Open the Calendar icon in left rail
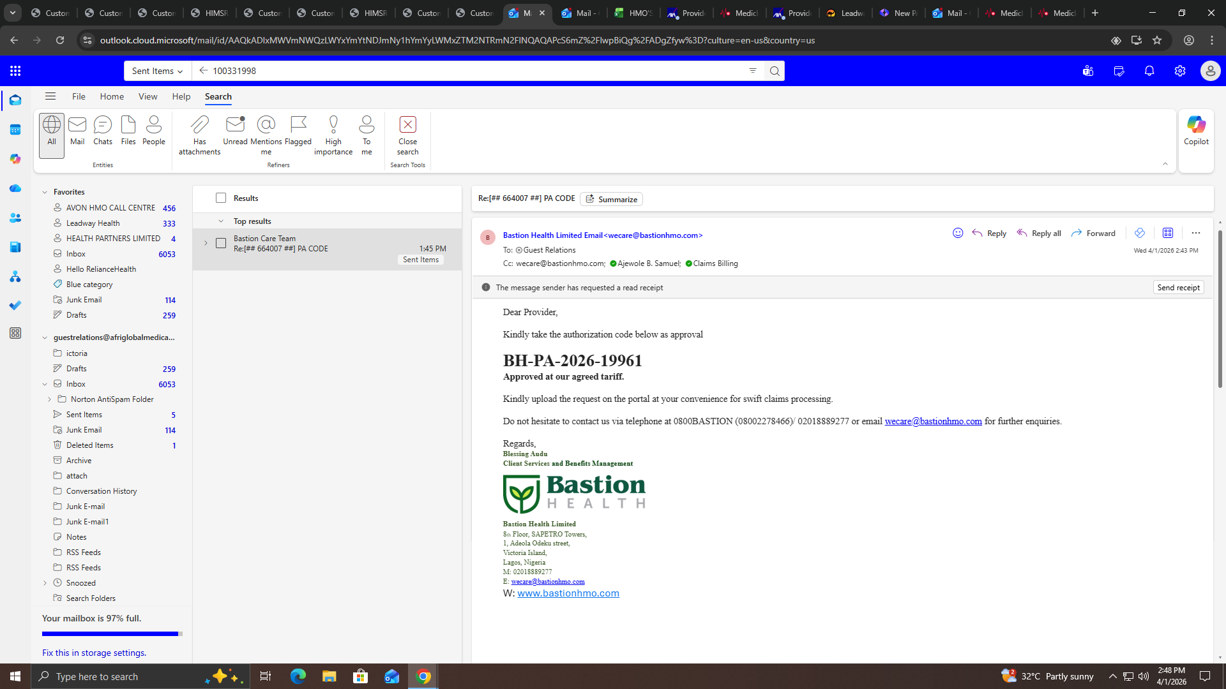Viewport: 1226px width, 689px height. (15, 130)
